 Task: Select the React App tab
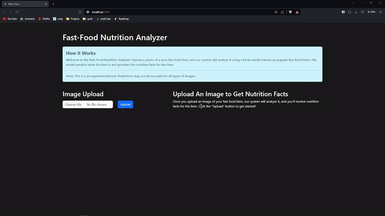(25, 4)
